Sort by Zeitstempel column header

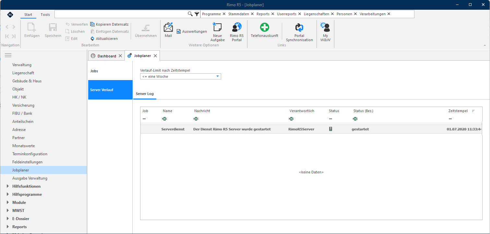click(458, 111)
